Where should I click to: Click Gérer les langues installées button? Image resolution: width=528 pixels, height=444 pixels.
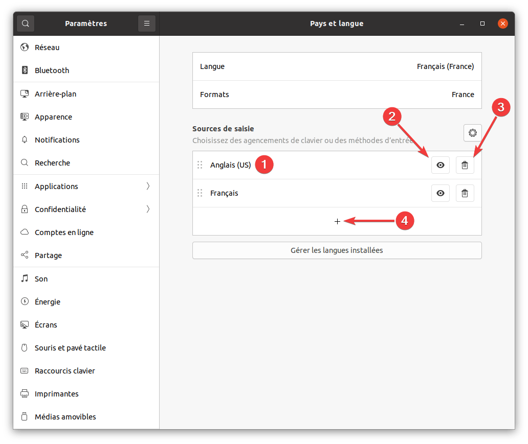point(337,250)
